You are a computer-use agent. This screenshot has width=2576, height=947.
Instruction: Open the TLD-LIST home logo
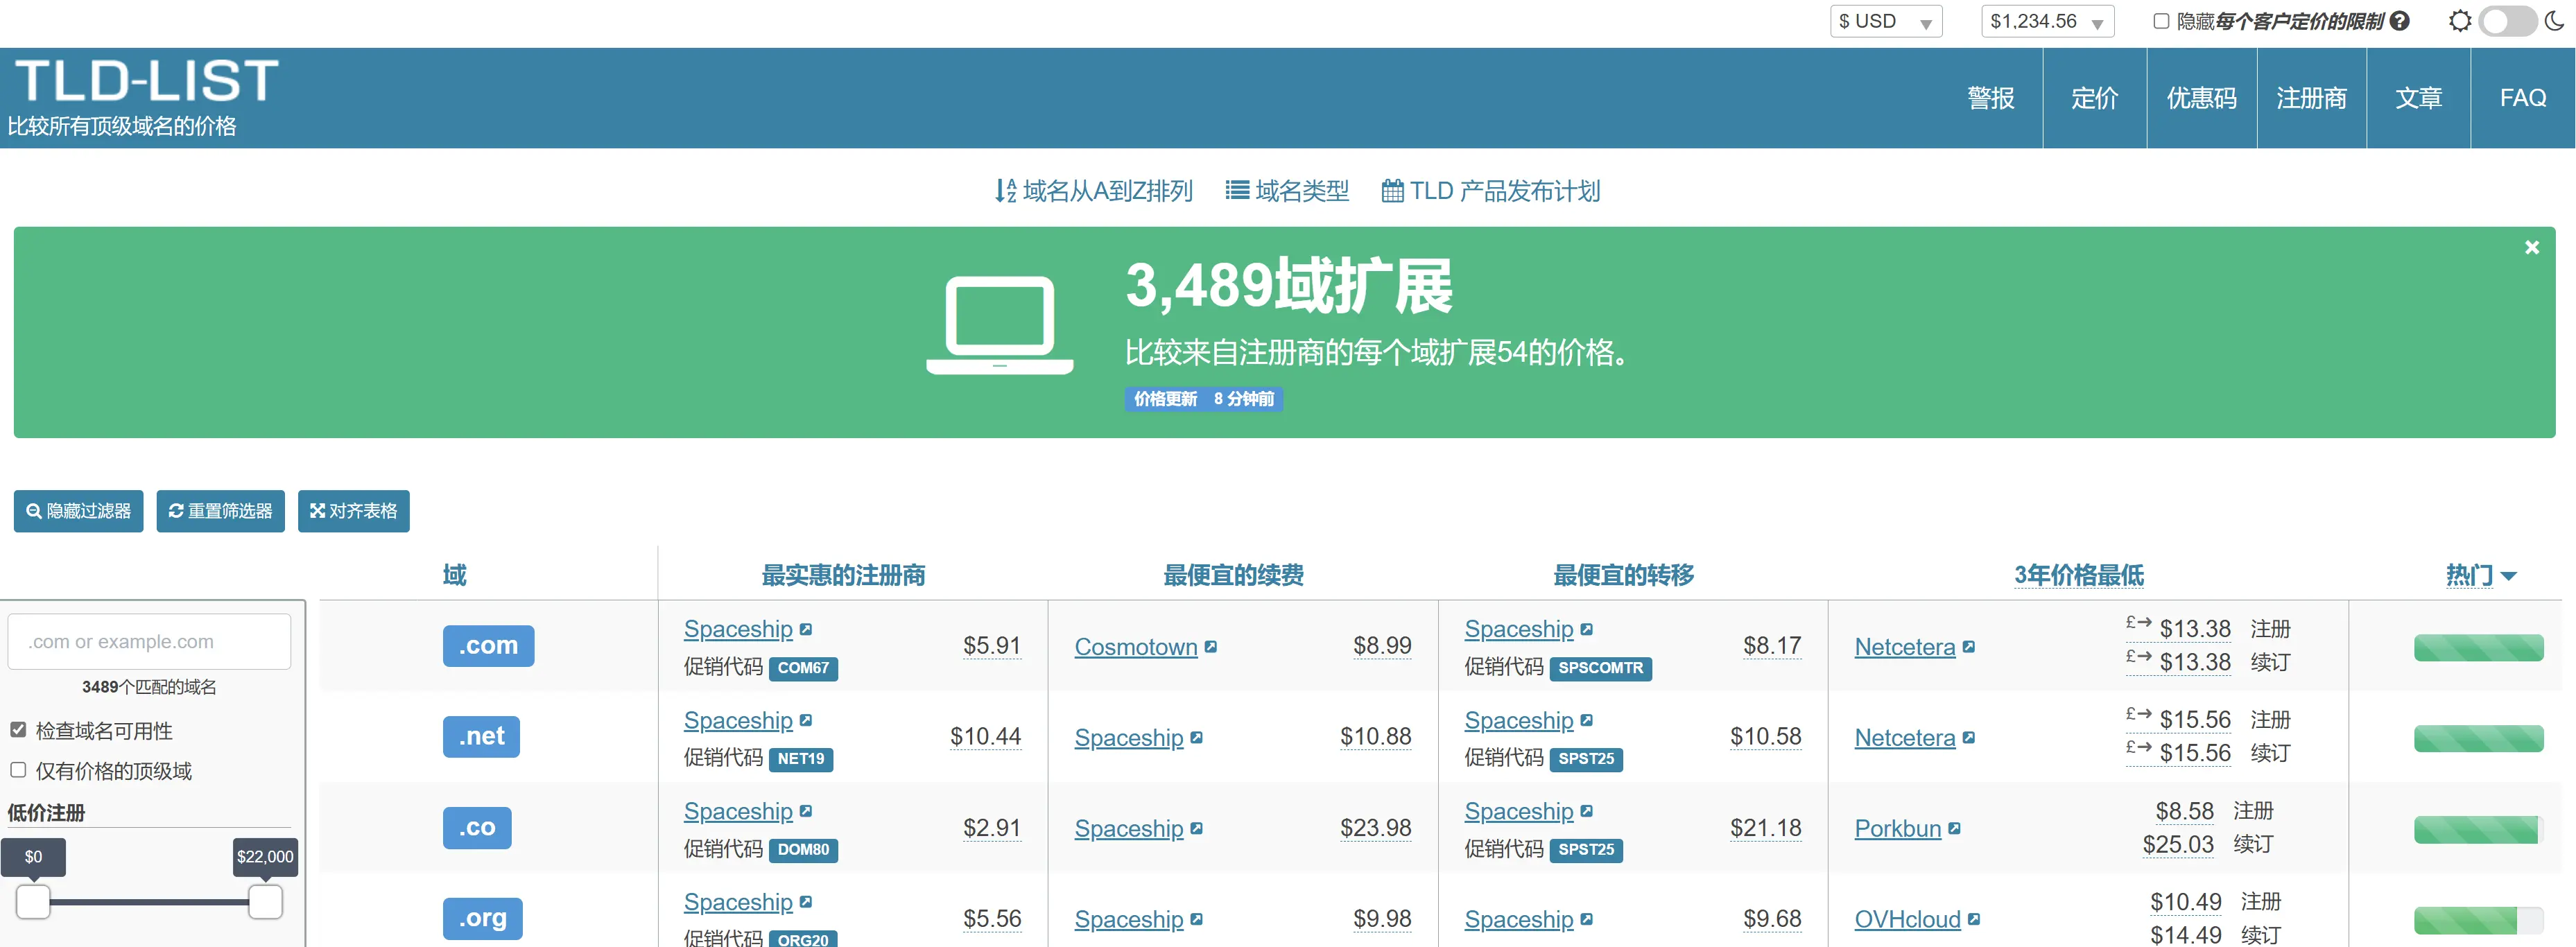(x=146, y=80)
